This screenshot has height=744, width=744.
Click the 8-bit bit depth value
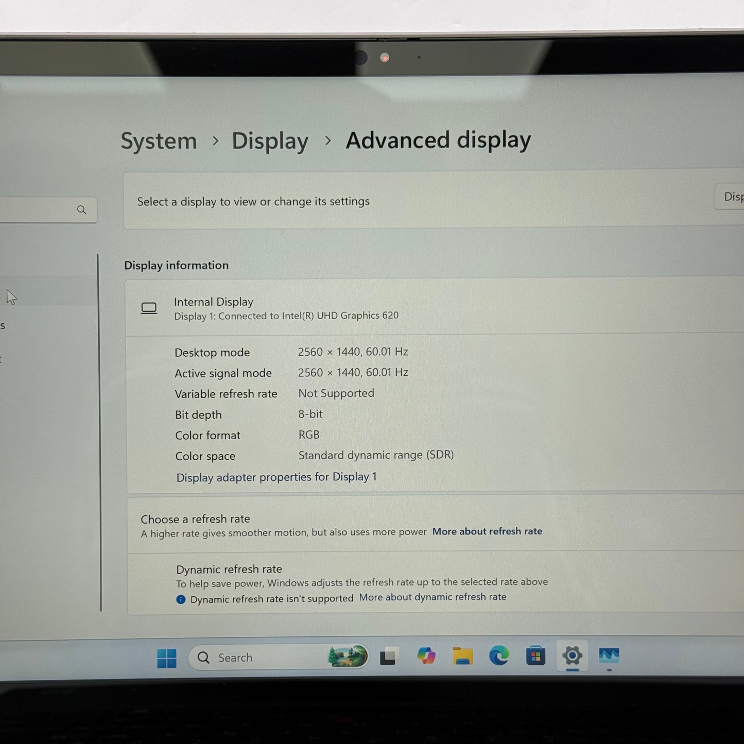(x=310, y=414)
